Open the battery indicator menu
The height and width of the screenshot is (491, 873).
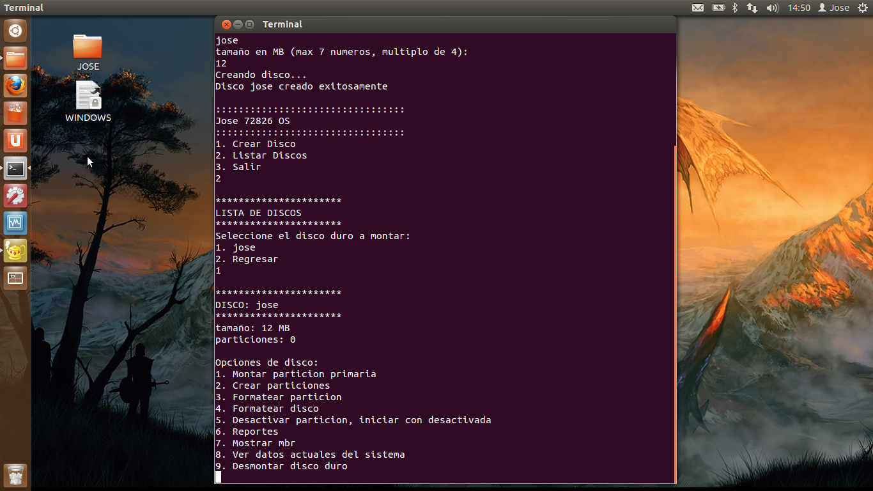718,8
